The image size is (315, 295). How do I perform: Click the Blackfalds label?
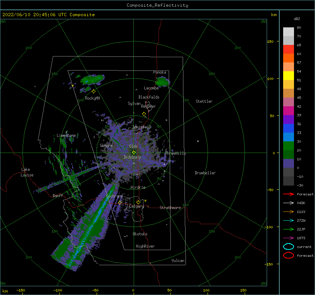pos(149,97)
